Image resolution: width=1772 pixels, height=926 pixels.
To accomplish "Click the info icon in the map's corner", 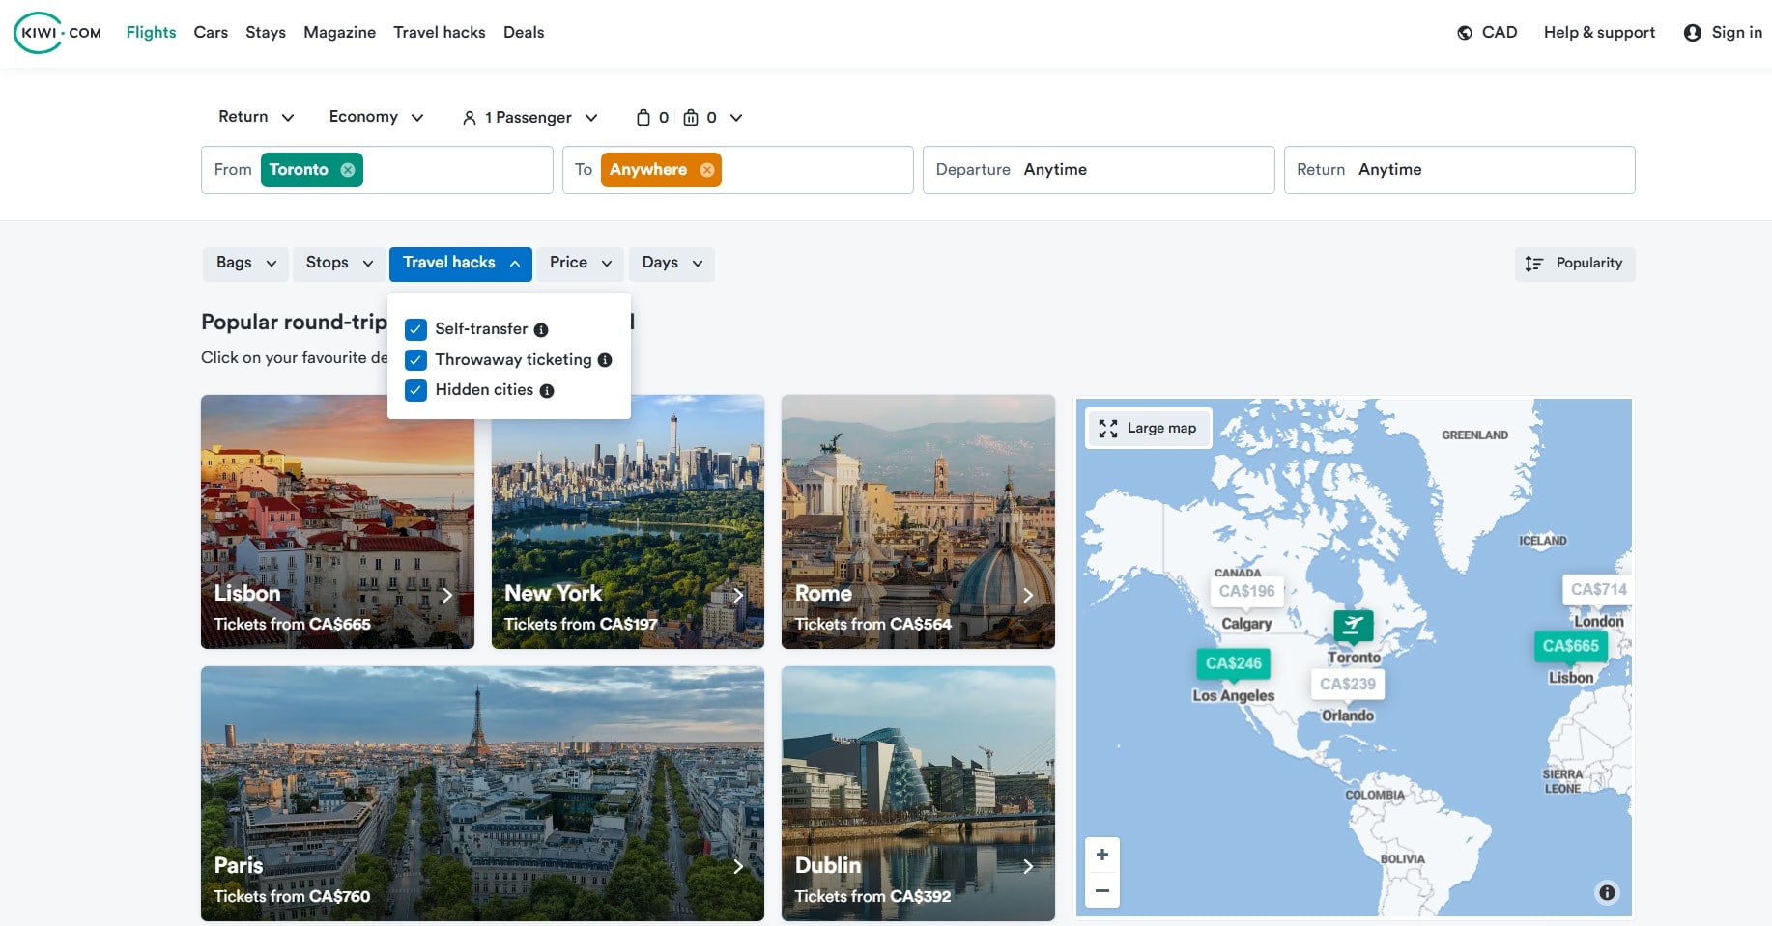I will 1607,893.
